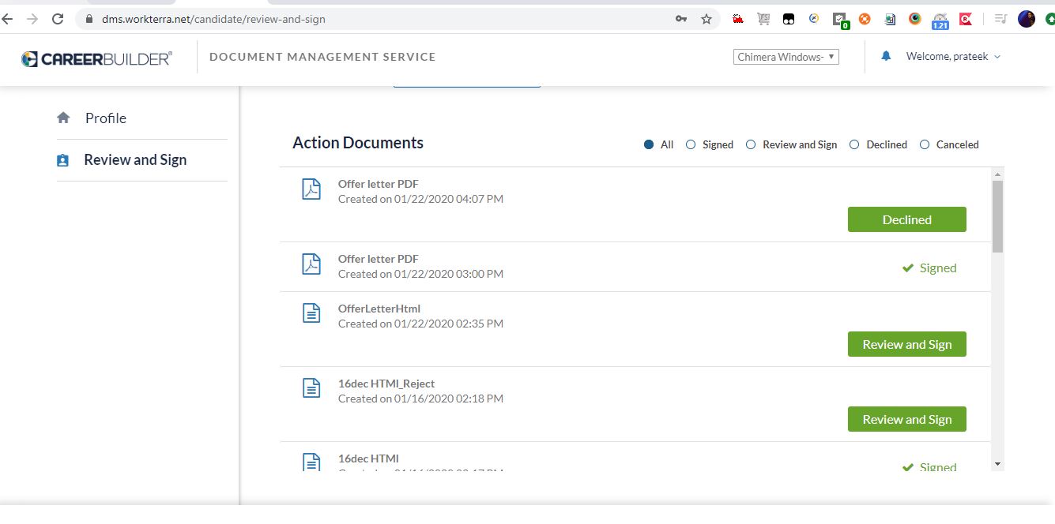Click PDF icon of declined Offer letter PDF
This screenshot has width=1055, height=524.
pyautogui.click(x=312, y=189)
